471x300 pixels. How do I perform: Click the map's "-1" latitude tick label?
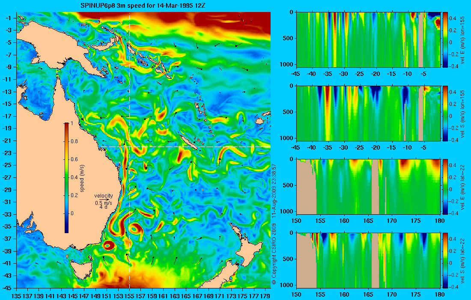(9, 18)
